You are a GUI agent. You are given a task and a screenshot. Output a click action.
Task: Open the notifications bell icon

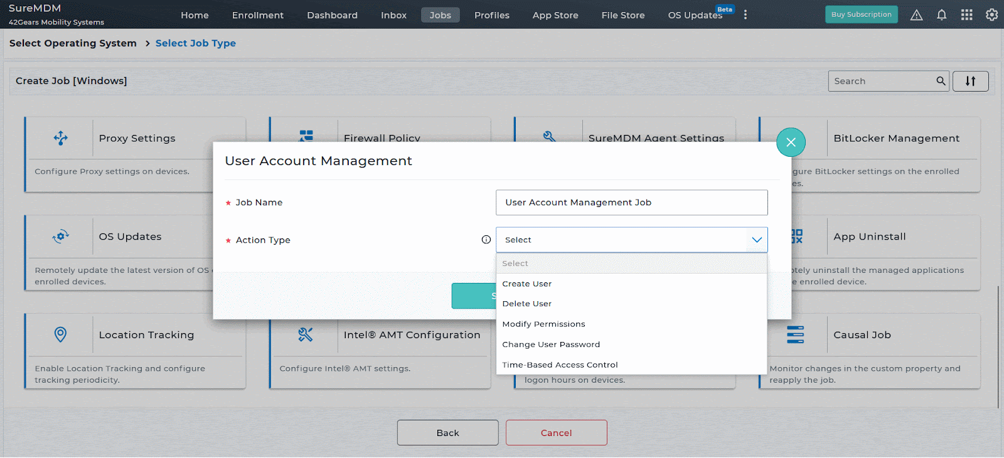point(941,15)
